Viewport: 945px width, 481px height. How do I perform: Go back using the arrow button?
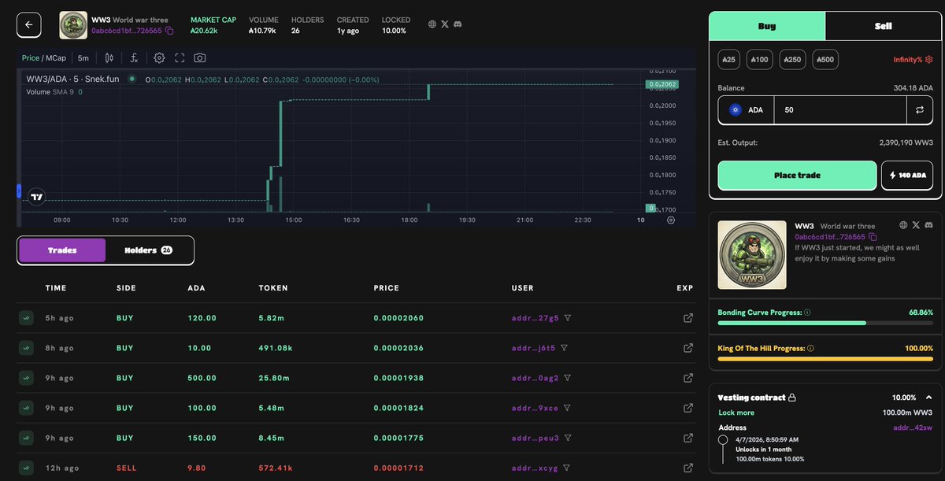(29, 24)
